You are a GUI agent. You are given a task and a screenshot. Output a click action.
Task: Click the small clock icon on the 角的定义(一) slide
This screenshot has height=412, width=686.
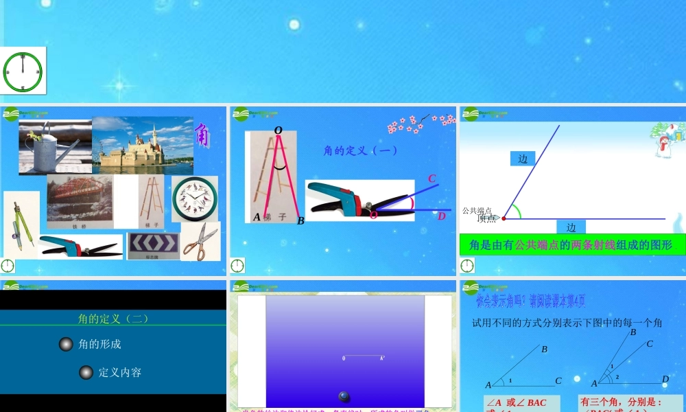click(x=237, y=265)
